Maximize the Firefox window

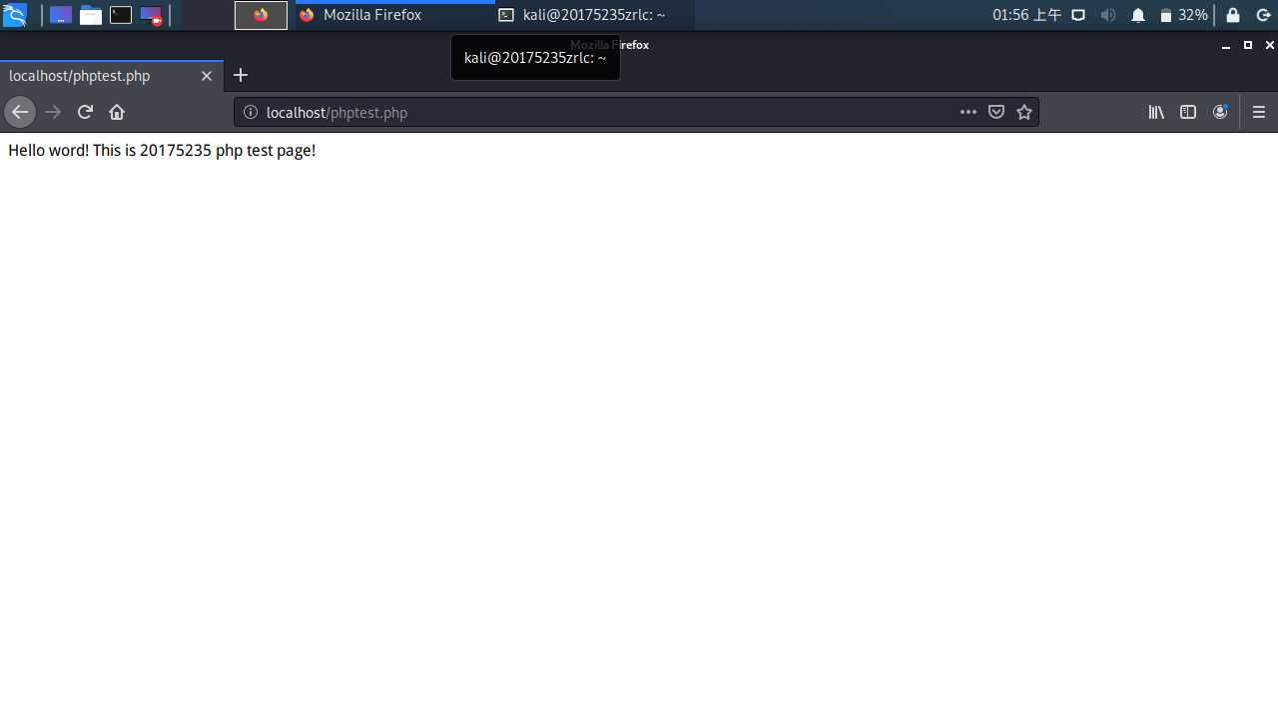[x=1247, y=45]
